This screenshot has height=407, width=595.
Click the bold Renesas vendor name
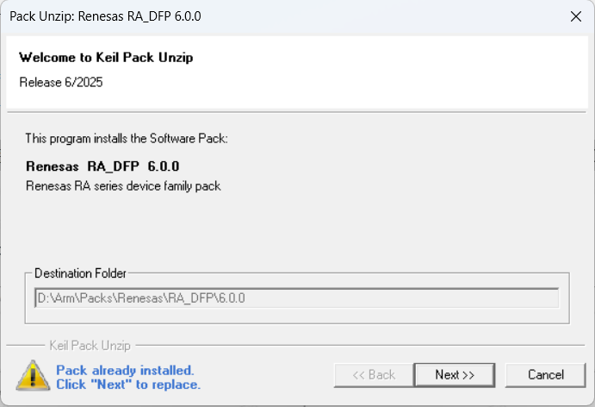point(53,166)
